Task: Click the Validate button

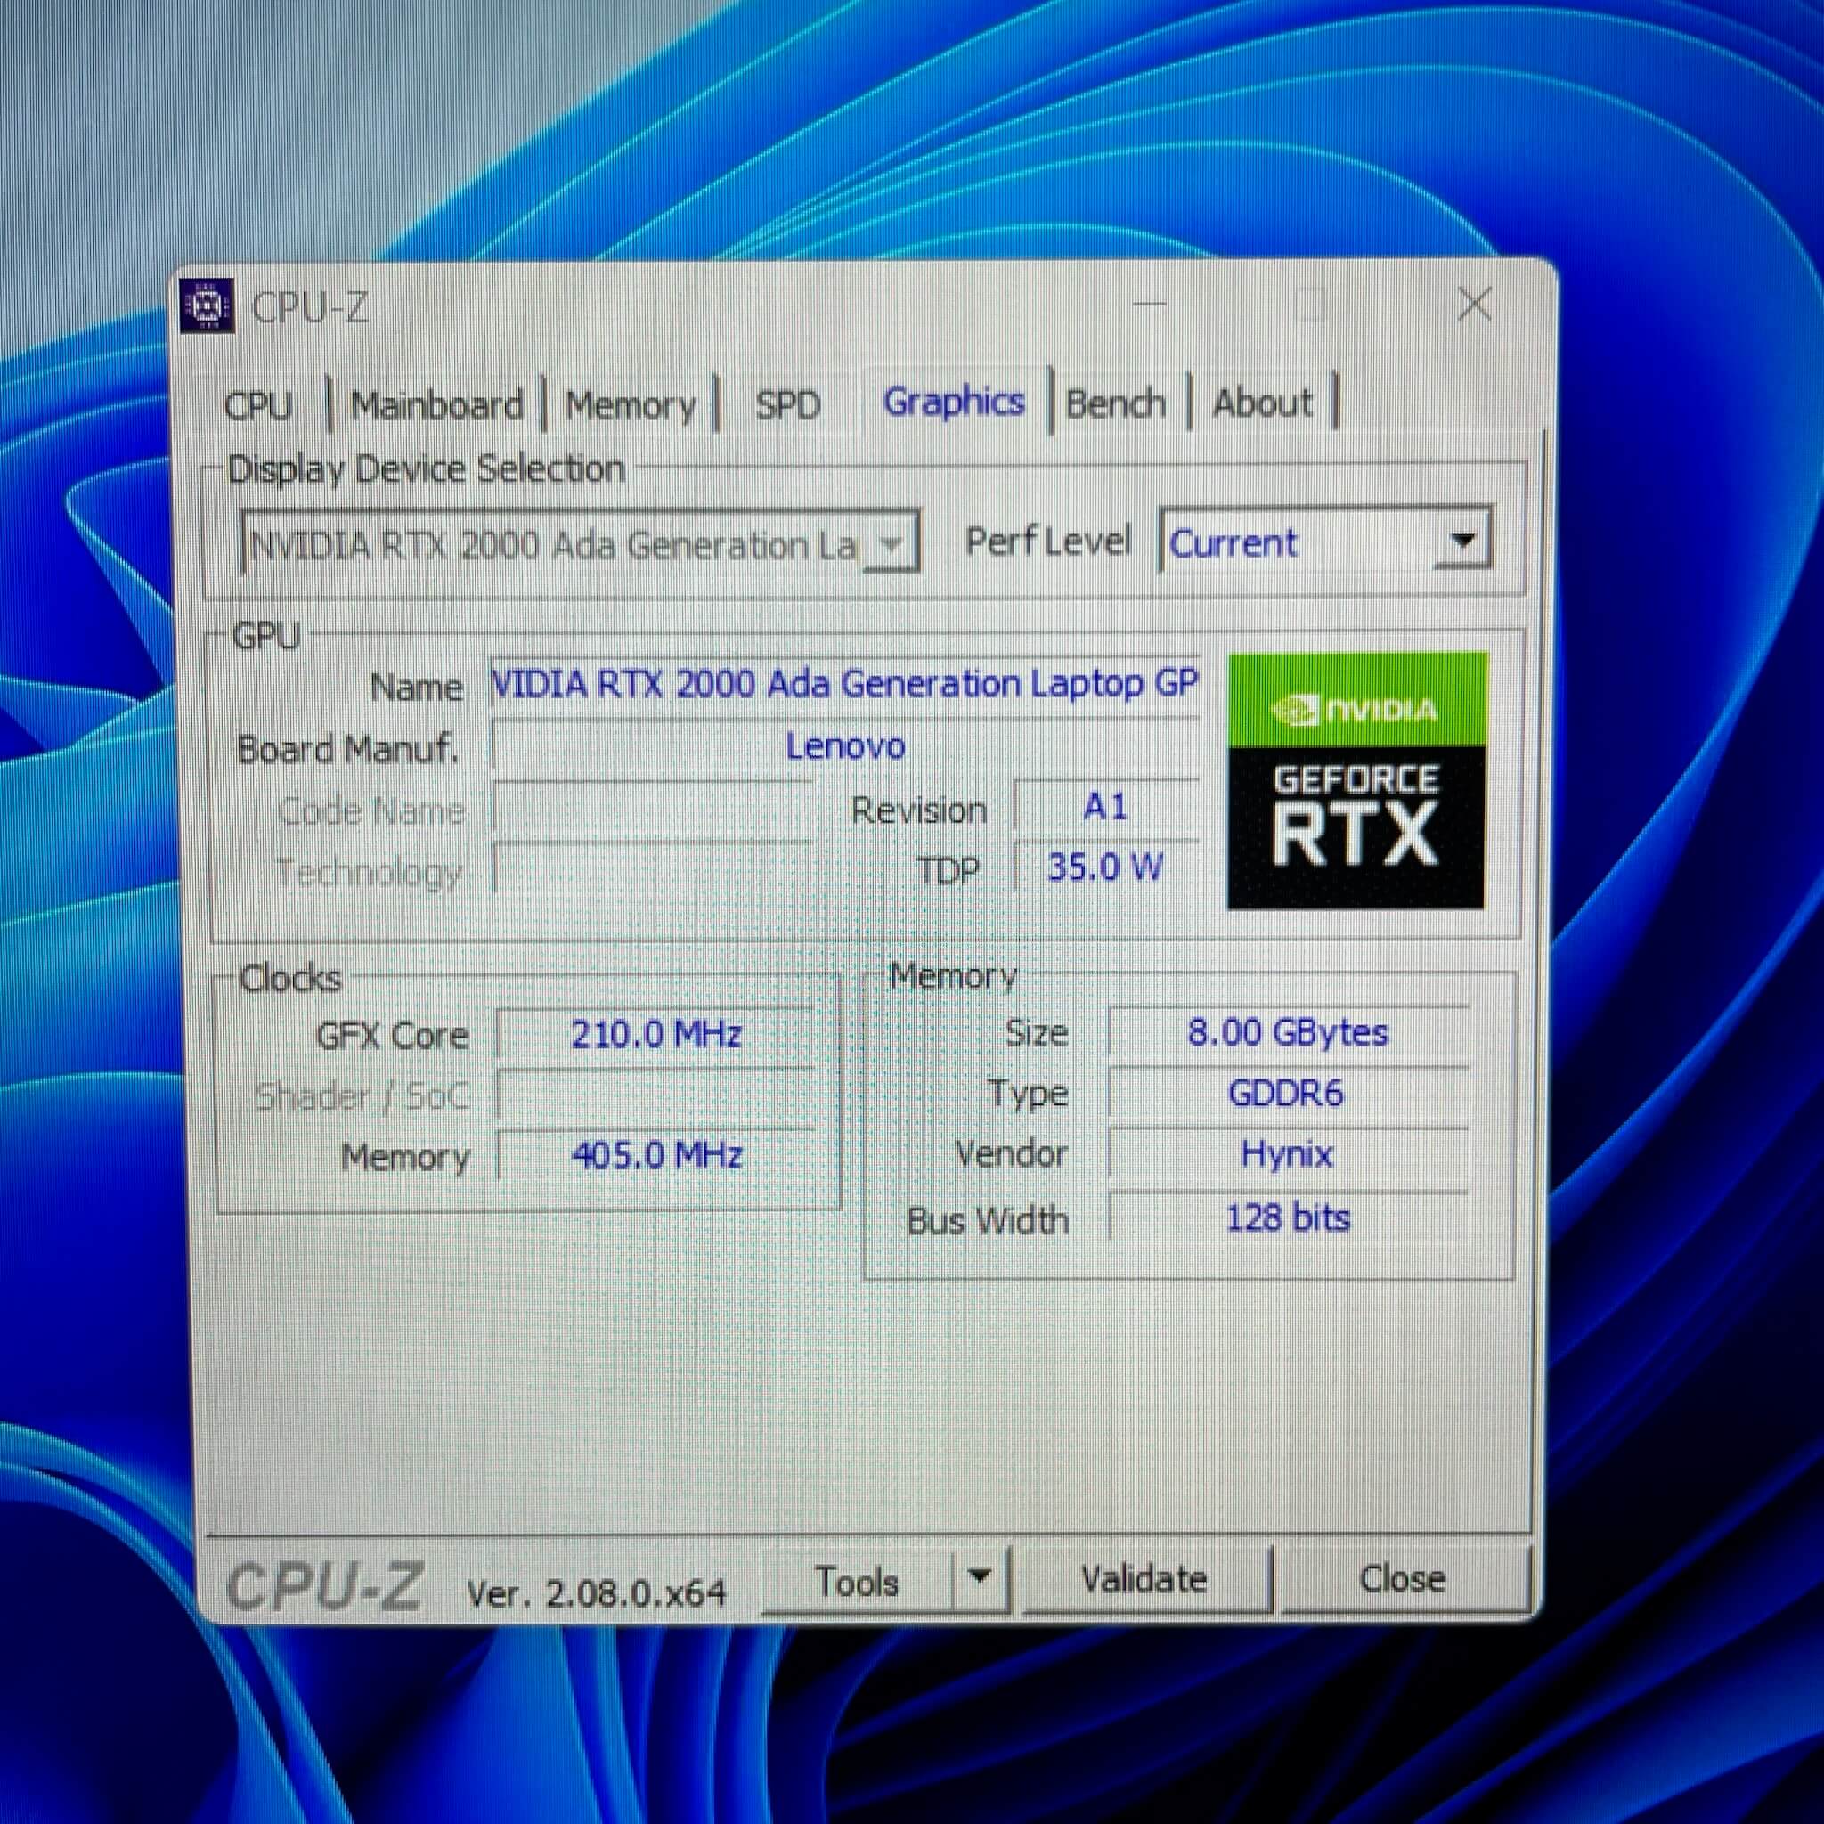Action: (1145, 1578)
